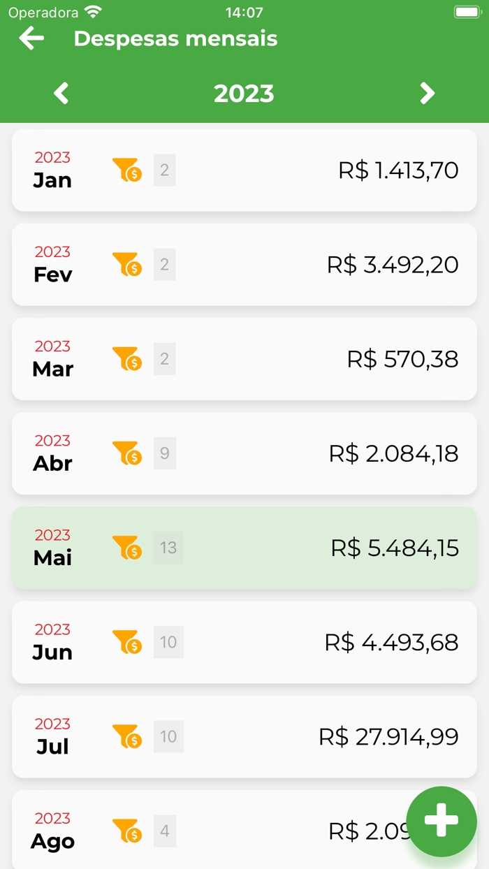This screenshot has height=869, width=489.
Task: Click the funnel icon beside Abr
Action: tap(126, 453)
